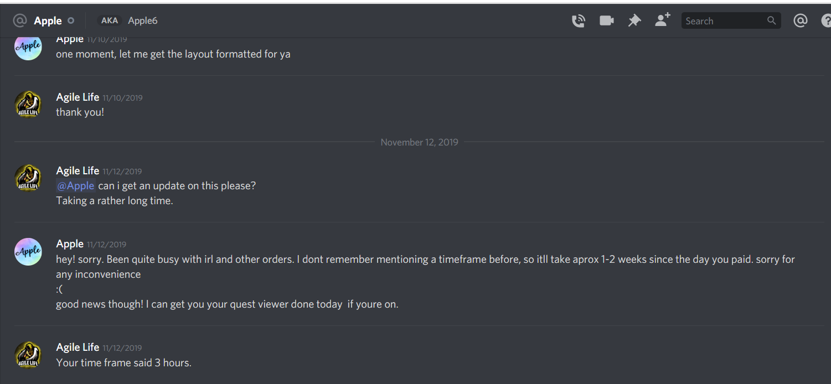Open the mentions inbox
831x384 pixels.
coord(800,21)
